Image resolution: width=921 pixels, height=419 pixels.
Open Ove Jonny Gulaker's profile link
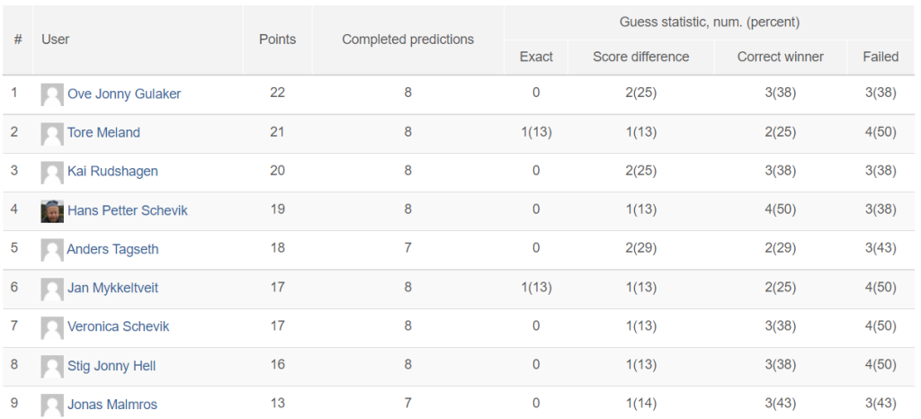[124, 94]
